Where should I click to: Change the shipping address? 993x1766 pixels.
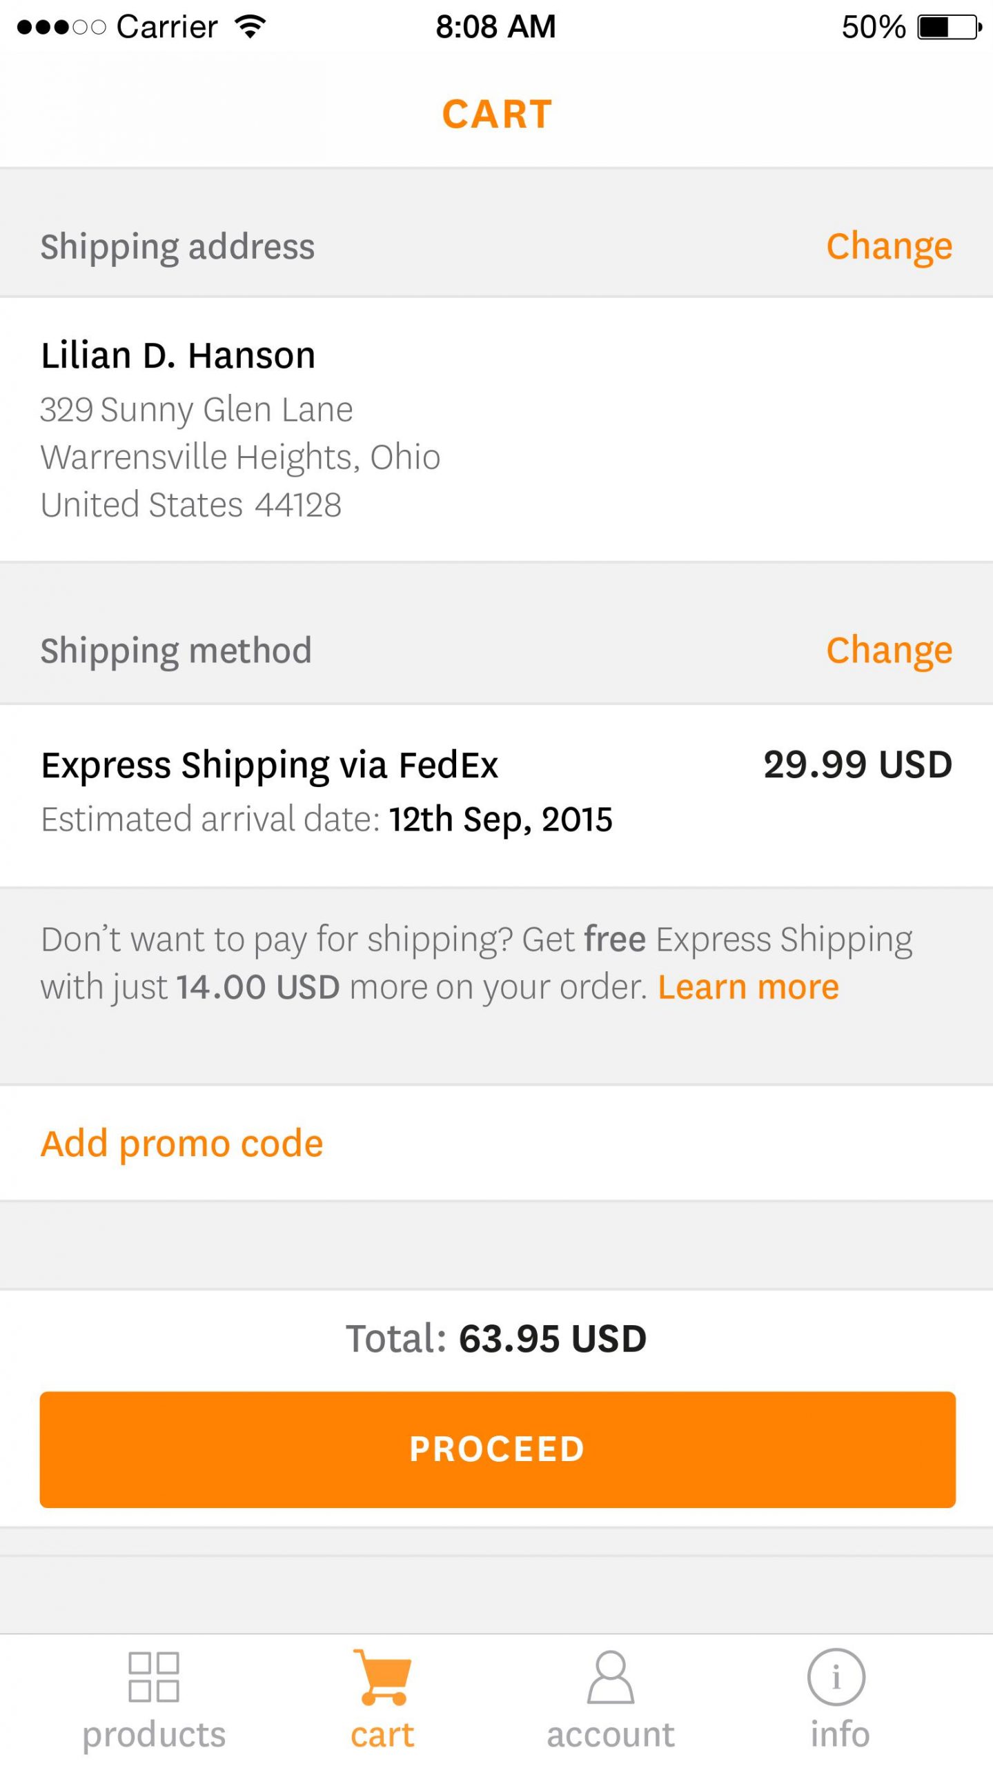[x=889, y=246]
